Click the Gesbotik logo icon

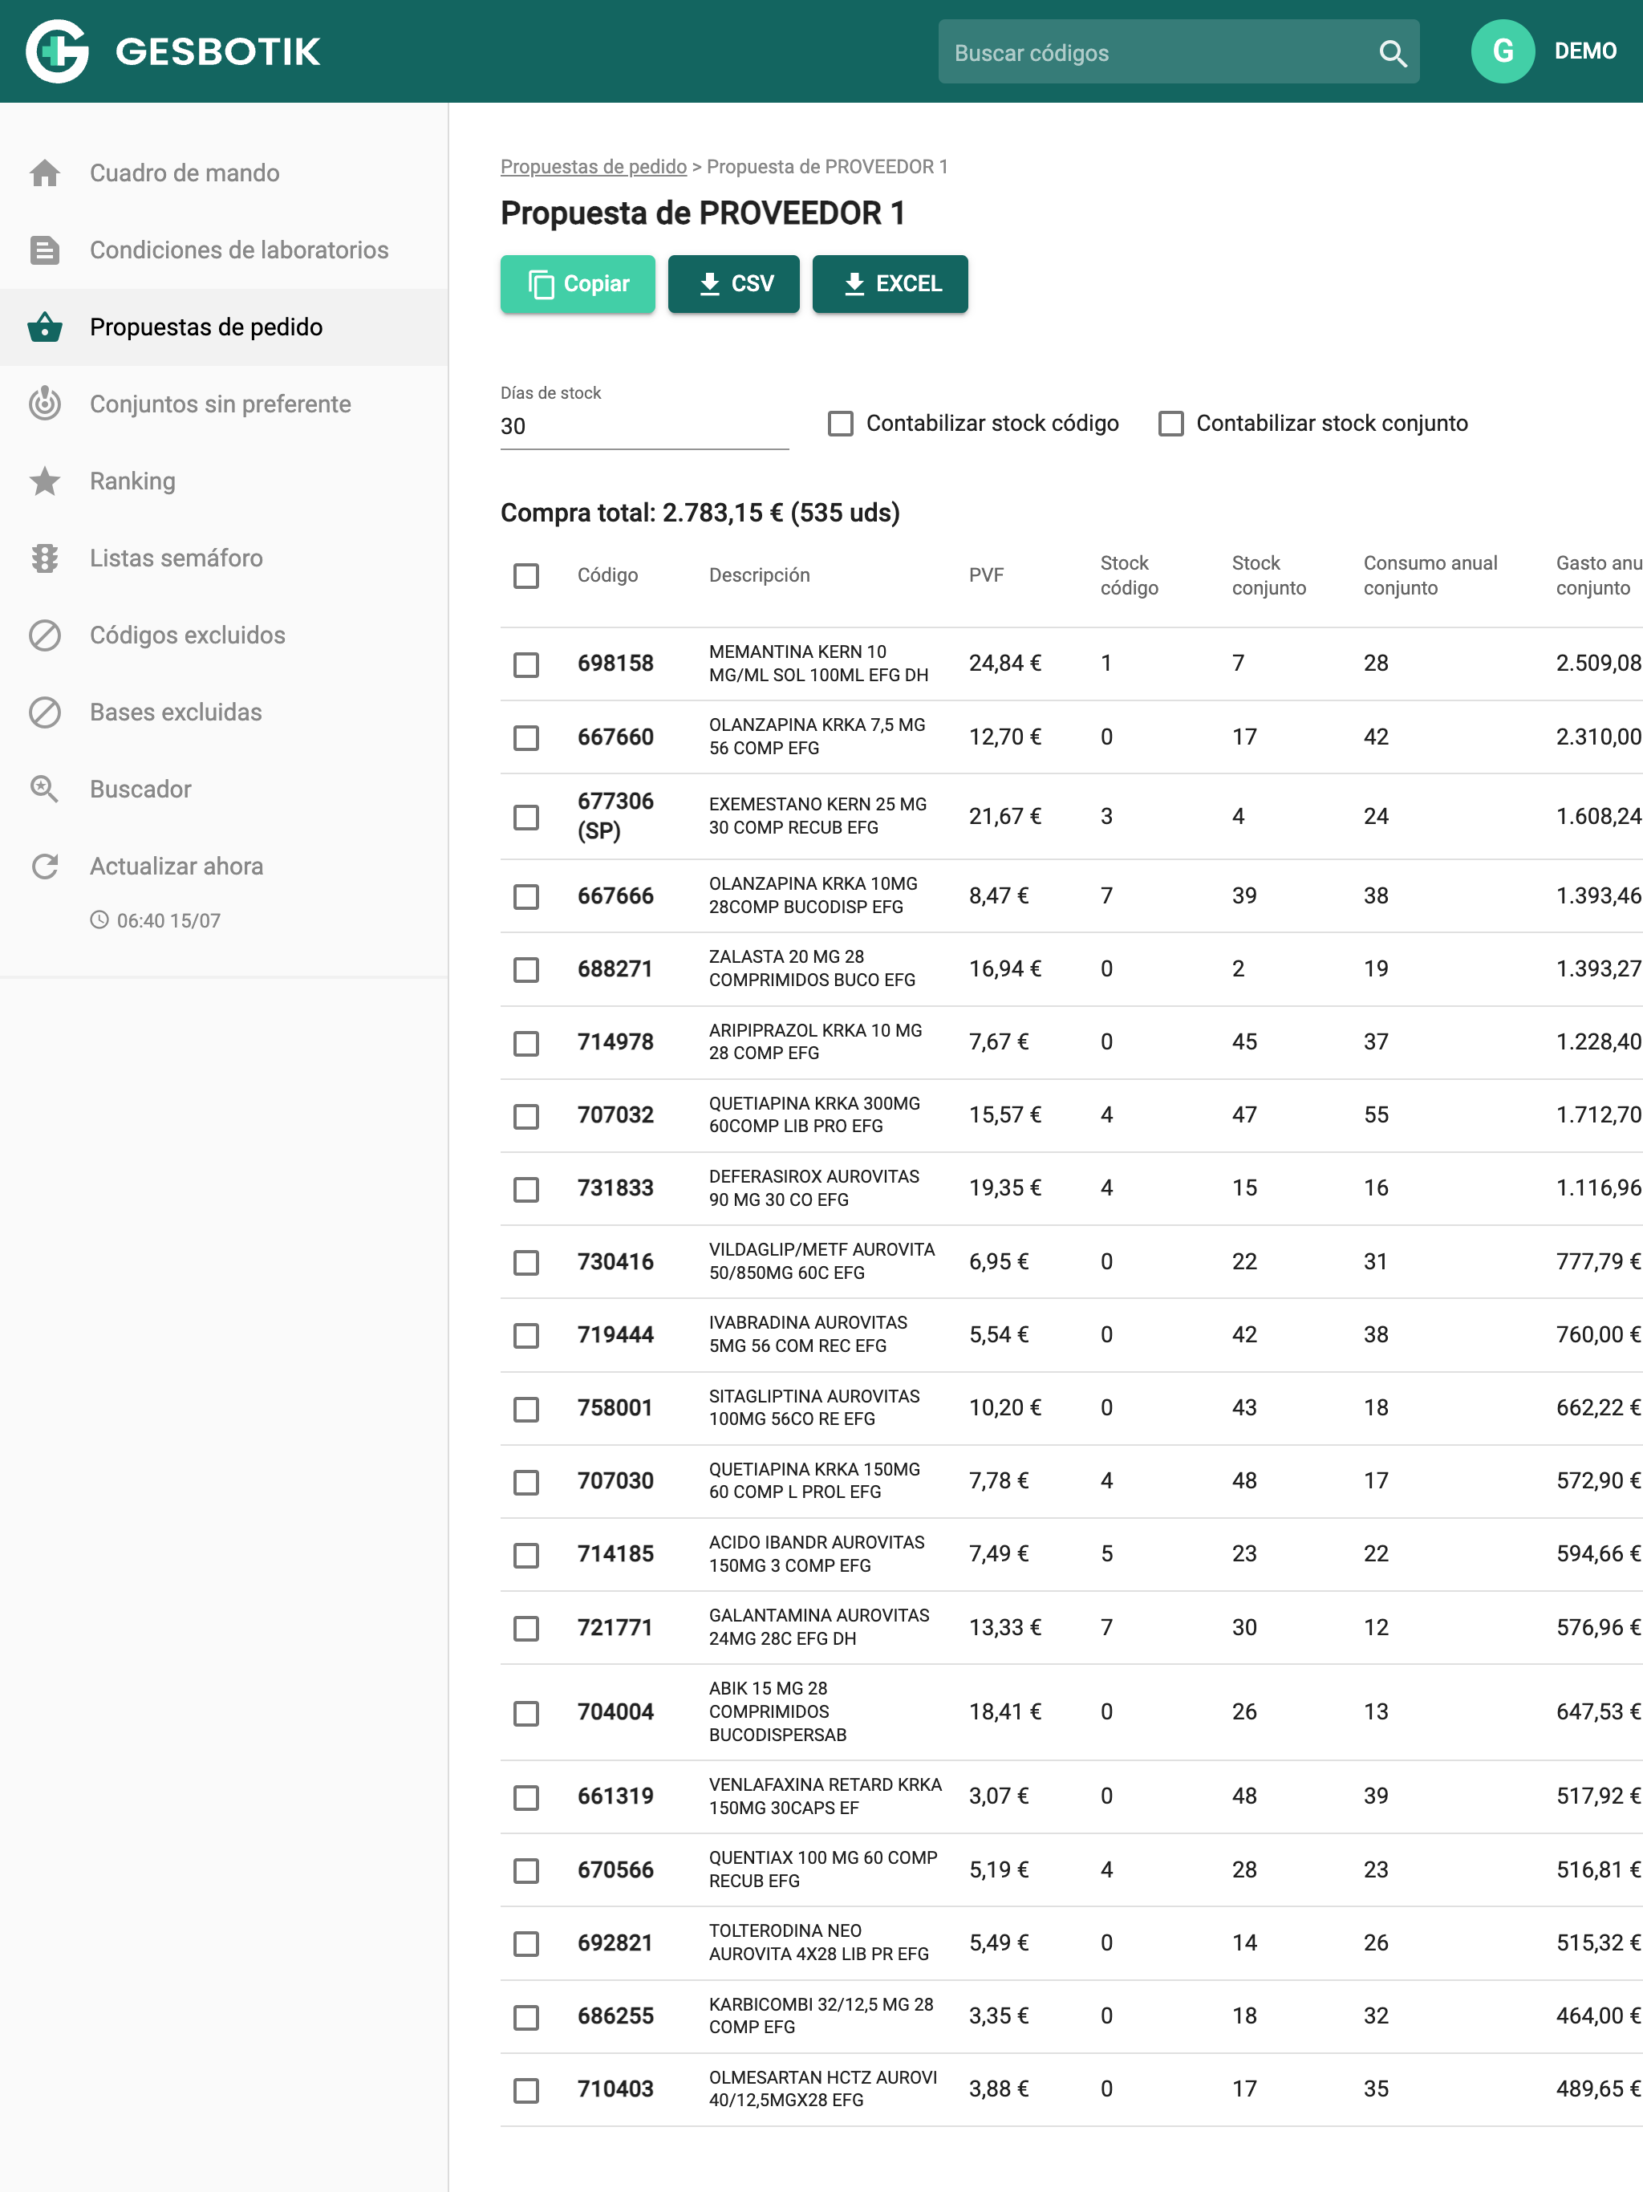click(56, 51)
